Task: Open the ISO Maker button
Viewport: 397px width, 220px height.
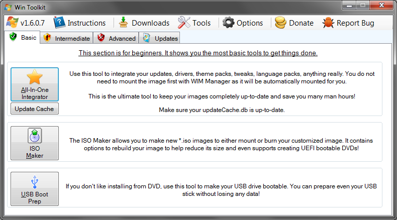Action: (35, 143)
